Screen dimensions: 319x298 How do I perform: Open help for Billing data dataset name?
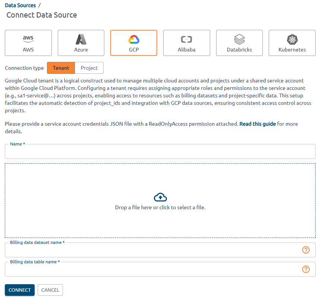[x=306, y=250]
